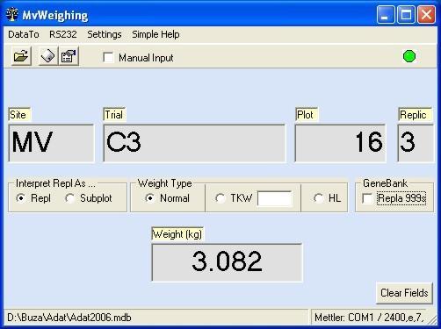The height and width of the screenshot is (329, 441).
Task: Click the TKW value input box
Action: (x=275, y=198)
